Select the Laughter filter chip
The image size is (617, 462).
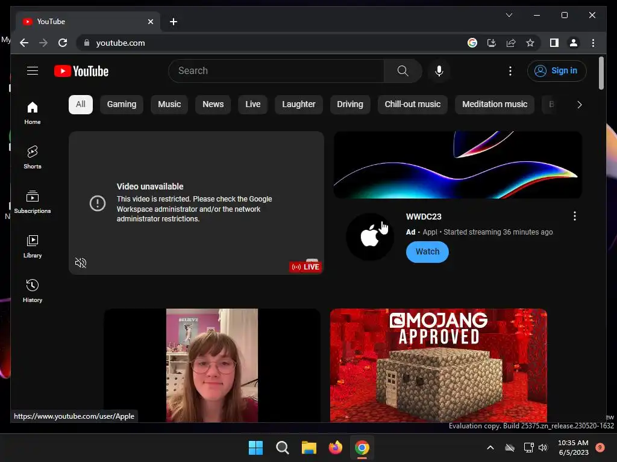[x=299, y=105]
